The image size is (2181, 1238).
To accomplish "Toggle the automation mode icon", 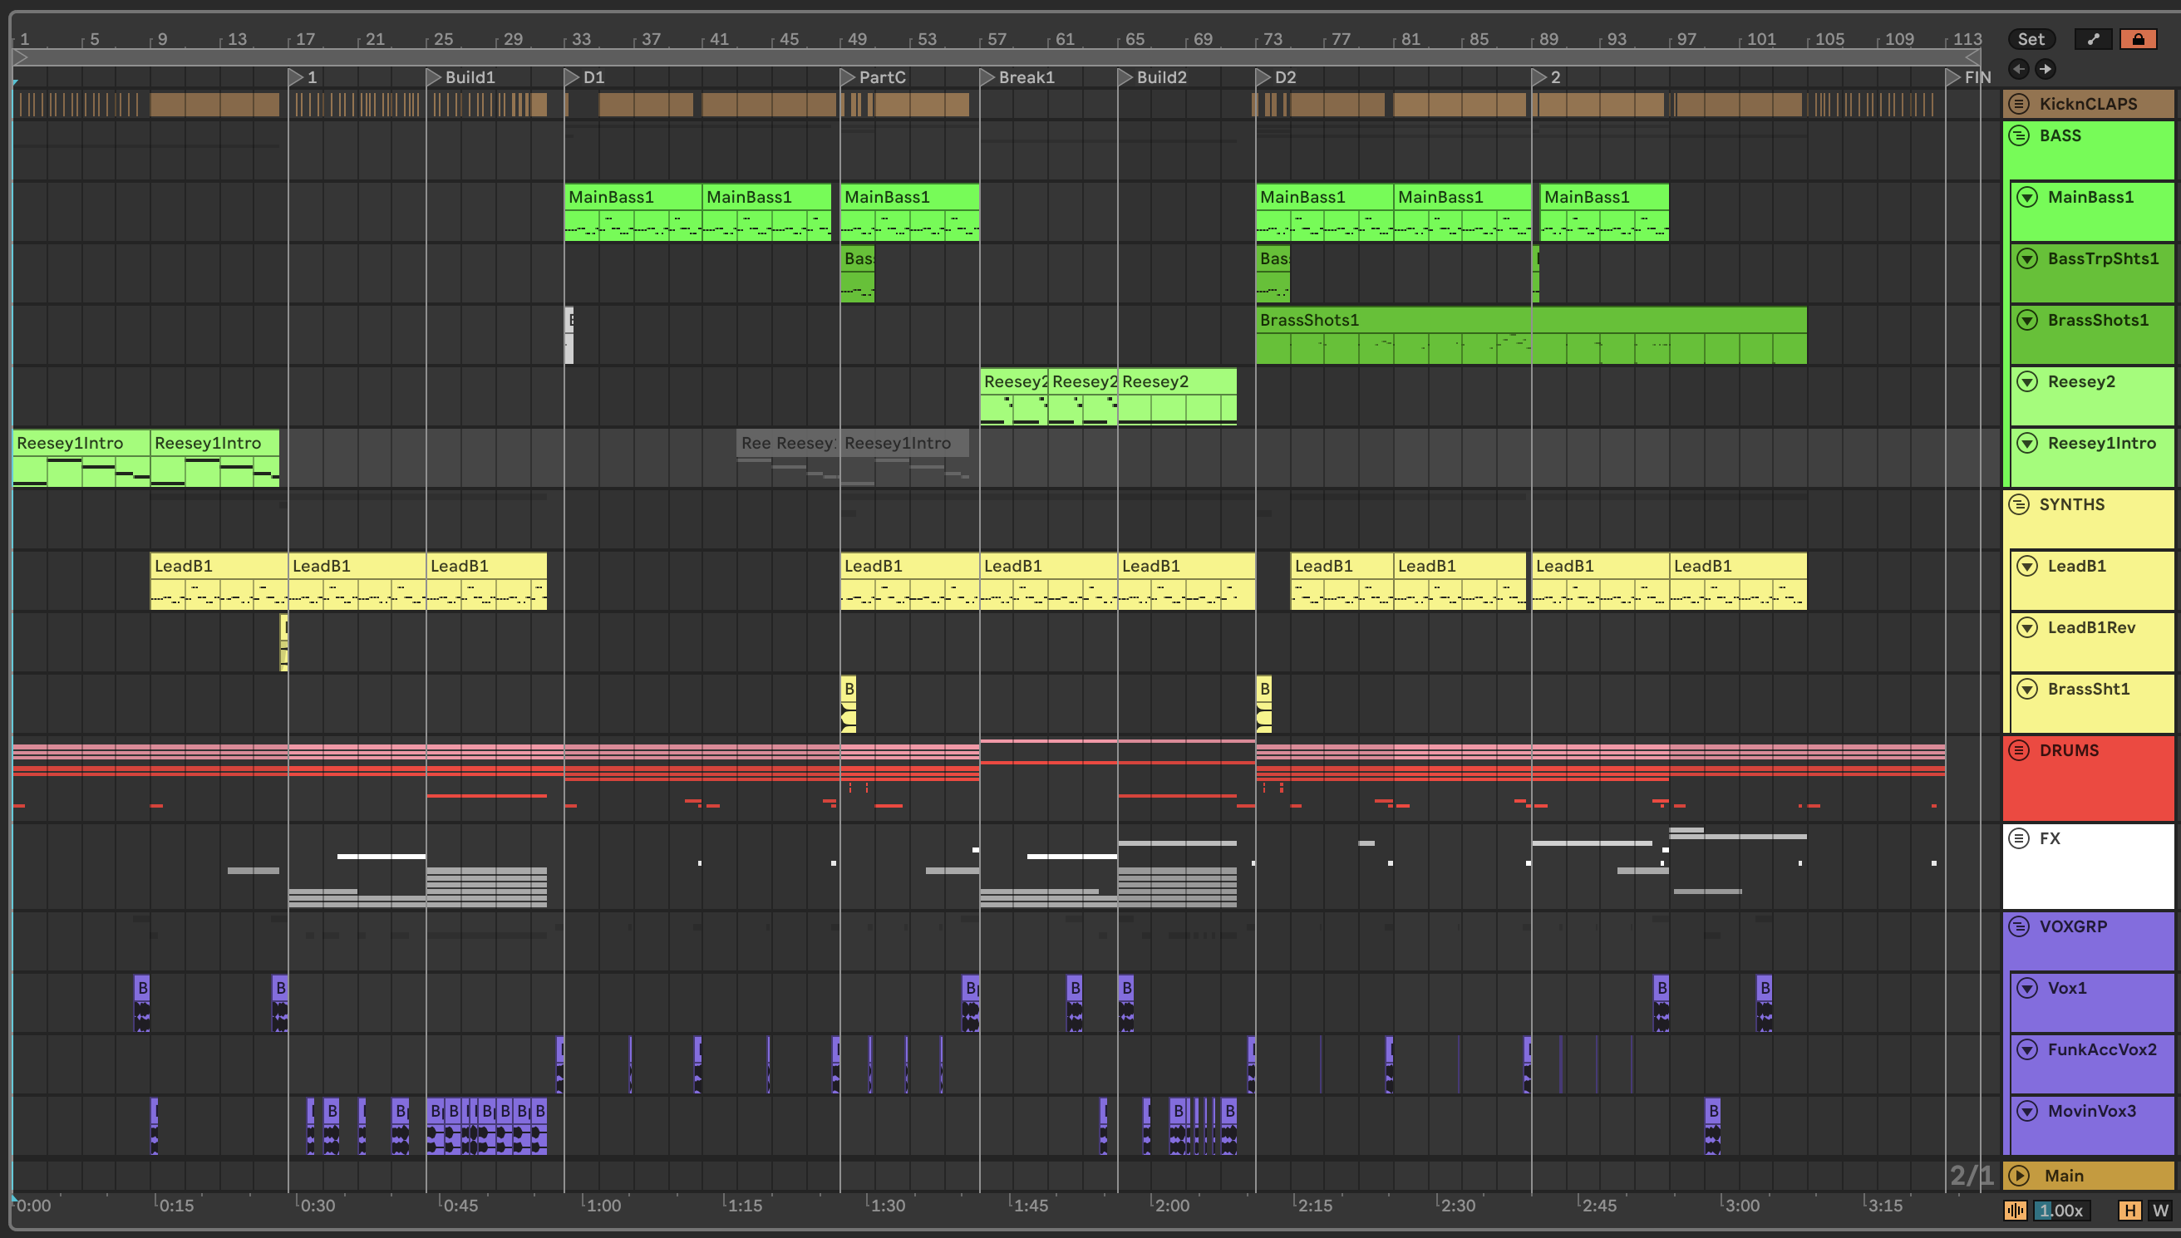I will [x=2093, y=39].
